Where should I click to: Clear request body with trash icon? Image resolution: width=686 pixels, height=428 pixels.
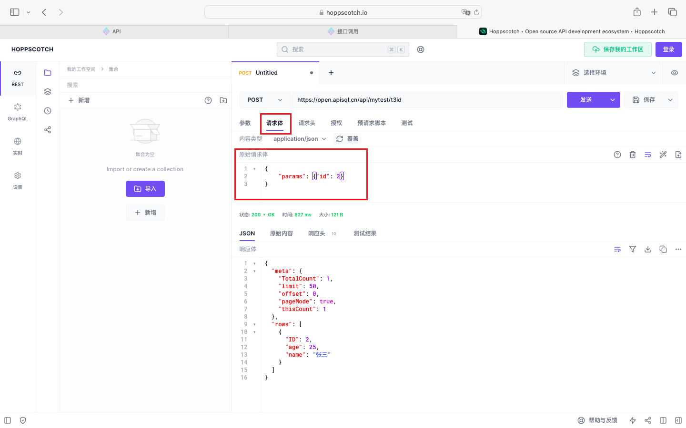click(x=633, y=155)
